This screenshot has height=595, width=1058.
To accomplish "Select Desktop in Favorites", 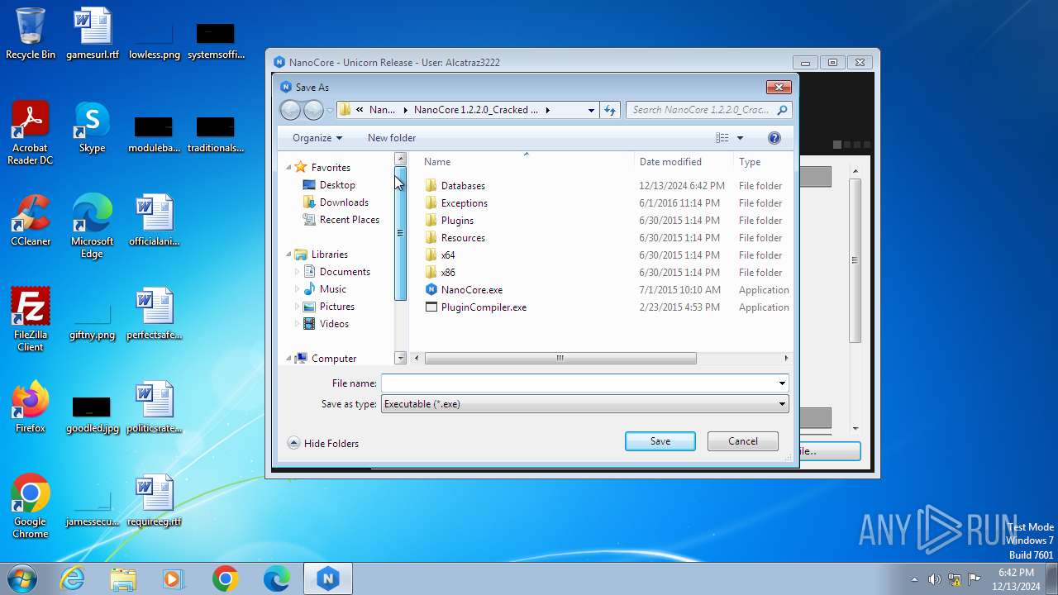I will point(337,185).
